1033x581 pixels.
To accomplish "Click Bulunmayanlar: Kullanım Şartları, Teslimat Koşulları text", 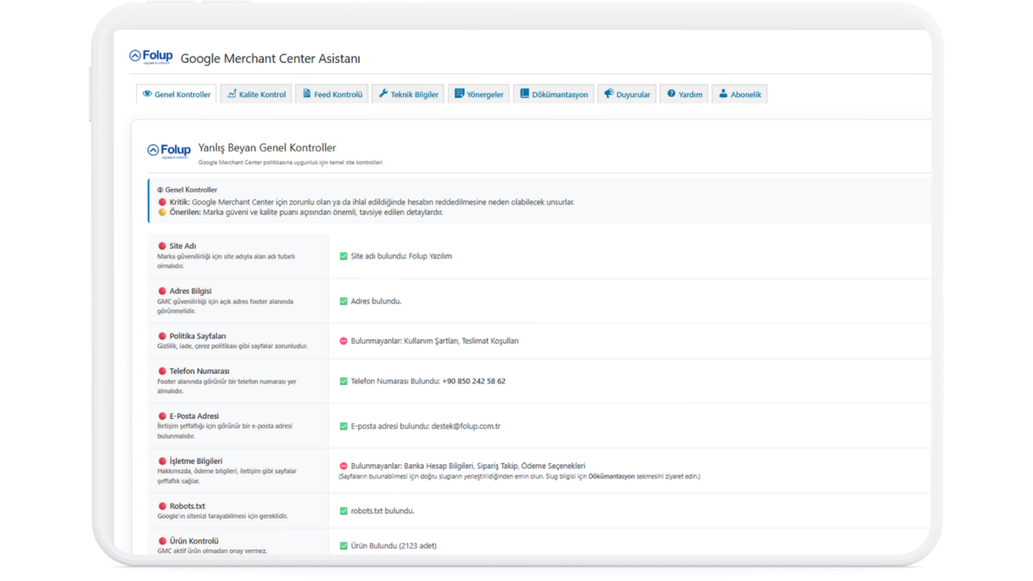I will [435, 341].
